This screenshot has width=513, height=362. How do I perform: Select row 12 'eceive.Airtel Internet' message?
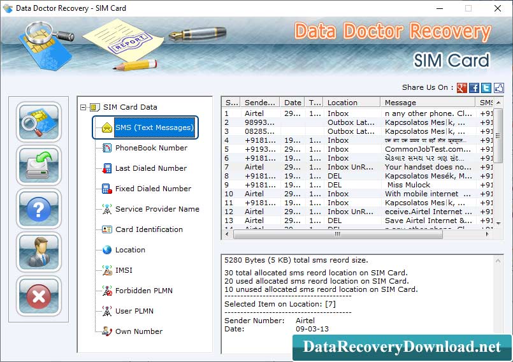click(x=429, y=212)
